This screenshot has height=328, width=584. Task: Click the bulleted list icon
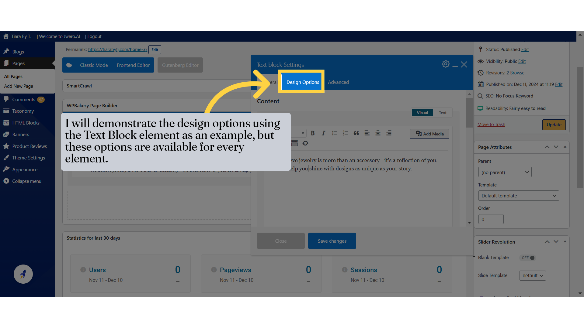point(335,133)
